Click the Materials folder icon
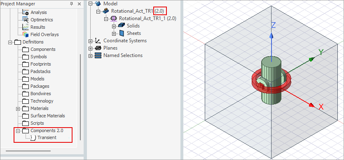The width and height of the screenshot is (344, 160). click(x=26, y=108)
